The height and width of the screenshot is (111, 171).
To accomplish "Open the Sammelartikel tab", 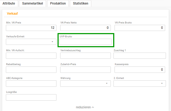I will (x=32, y=3).
